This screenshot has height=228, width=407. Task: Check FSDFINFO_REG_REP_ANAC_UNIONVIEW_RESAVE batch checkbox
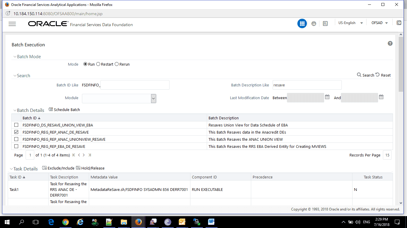(x=16, y=139)
